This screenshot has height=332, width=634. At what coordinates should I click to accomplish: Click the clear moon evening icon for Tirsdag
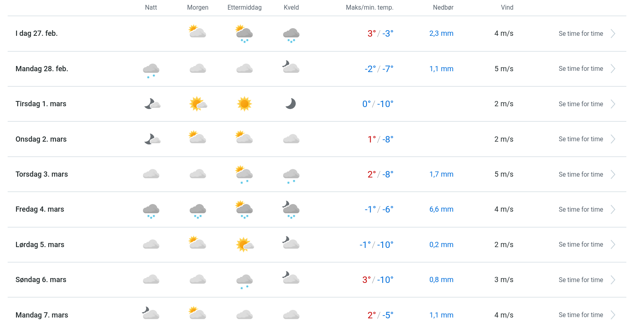(x=291, y=104)
